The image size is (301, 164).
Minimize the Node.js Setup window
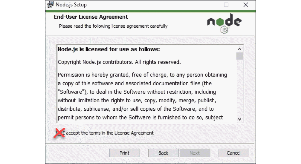tap(207, 5)
